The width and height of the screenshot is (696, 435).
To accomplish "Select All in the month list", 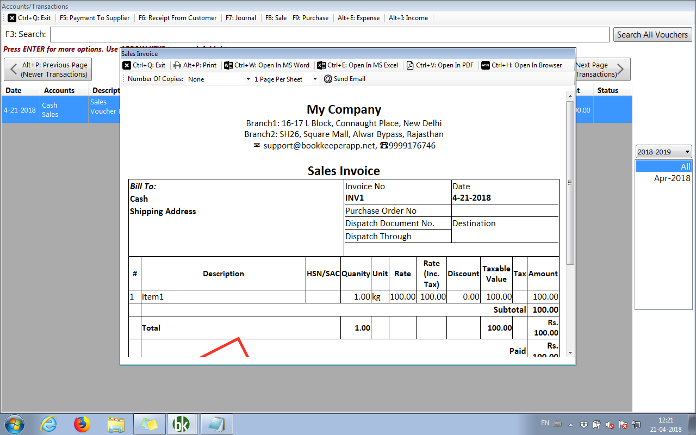I will (663, 166).
